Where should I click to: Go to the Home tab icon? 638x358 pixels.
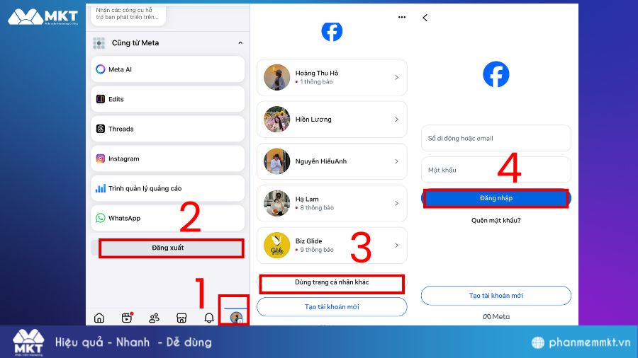pyautogui.click(x=99, y=318)
